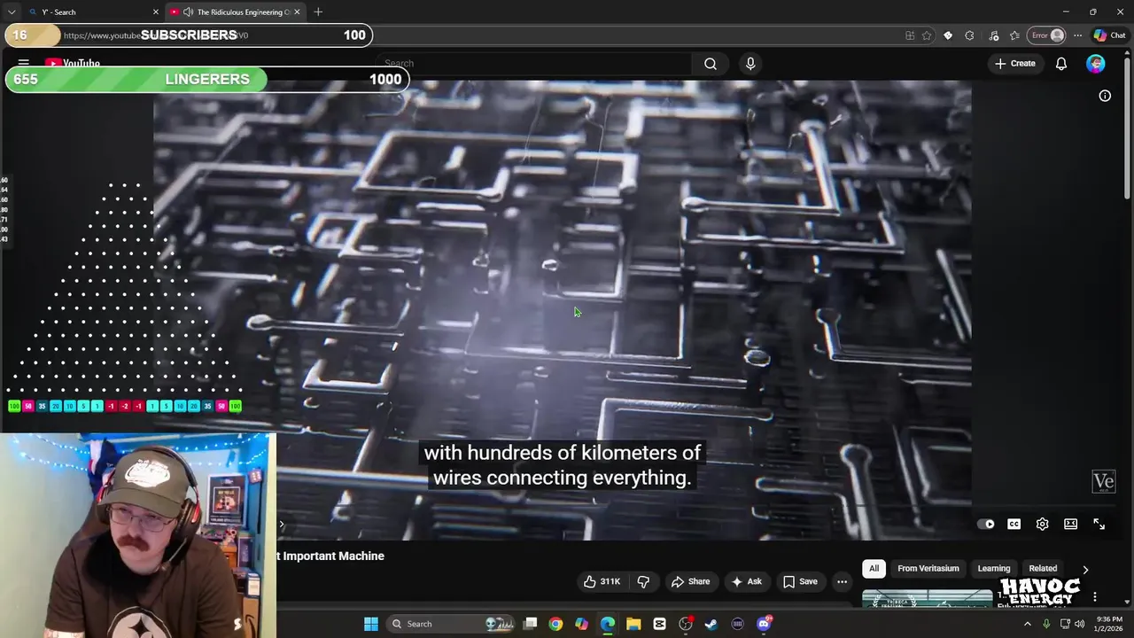Viewport: 1134px width, 638px height.
Task: Click the YouTube search magnifier button
Action: pyautogui.click(x=711, y=64)
